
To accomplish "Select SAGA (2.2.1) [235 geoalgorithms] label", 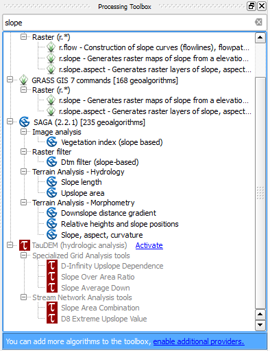I will click(89, 122).
